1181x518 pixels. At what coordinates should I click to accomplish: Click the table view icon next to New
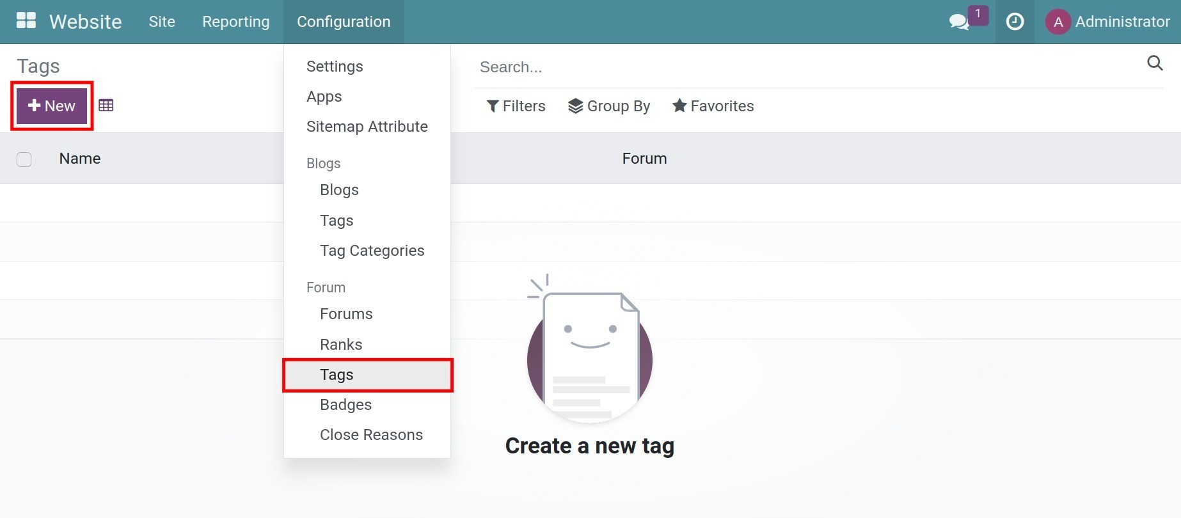106,105
